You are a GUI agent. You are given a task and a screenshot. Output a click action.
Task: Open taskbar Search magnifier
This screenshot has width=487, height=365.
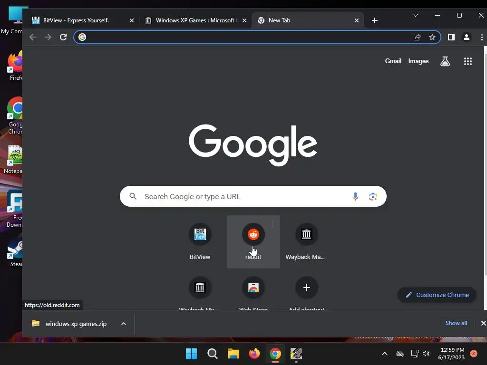point(213,354)
